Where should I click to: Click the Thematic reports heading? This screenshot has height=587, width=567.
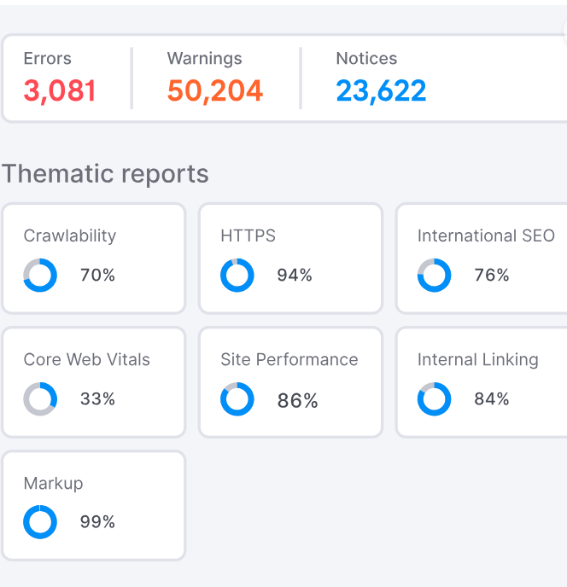coord(105,174)
